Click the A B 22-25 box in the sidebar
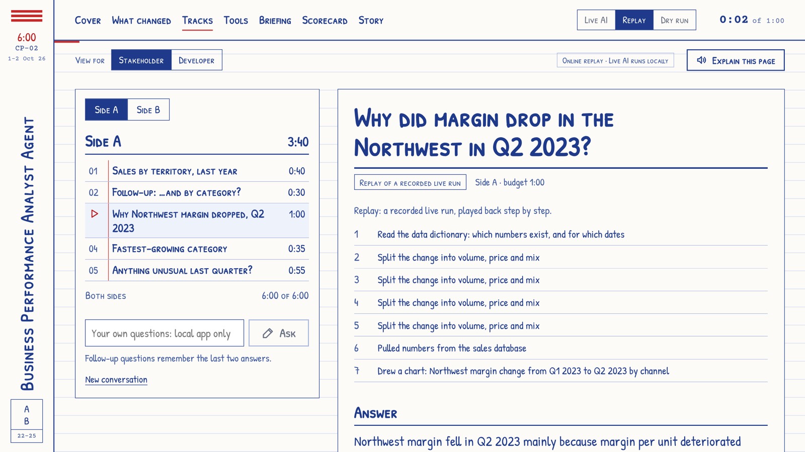 coord(27,421)
